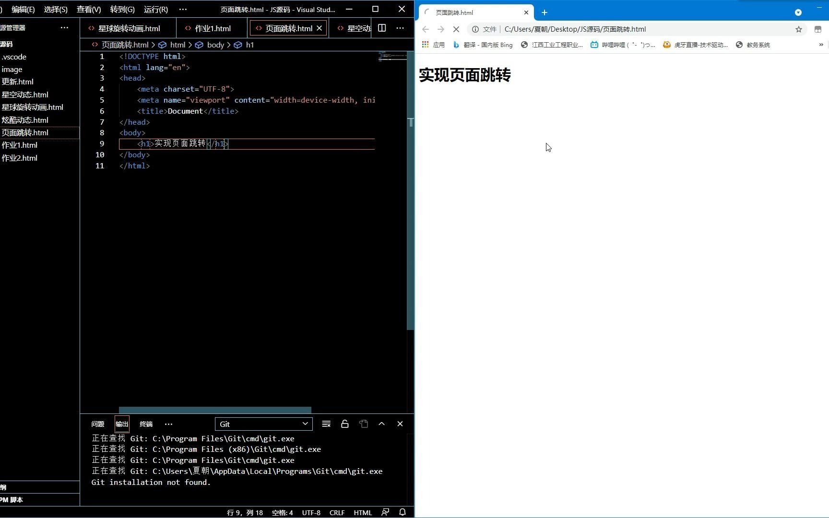Show more menu bar items
Image resolution: width=829 pixels, height=518 pixels.
[x=183, y=9]
